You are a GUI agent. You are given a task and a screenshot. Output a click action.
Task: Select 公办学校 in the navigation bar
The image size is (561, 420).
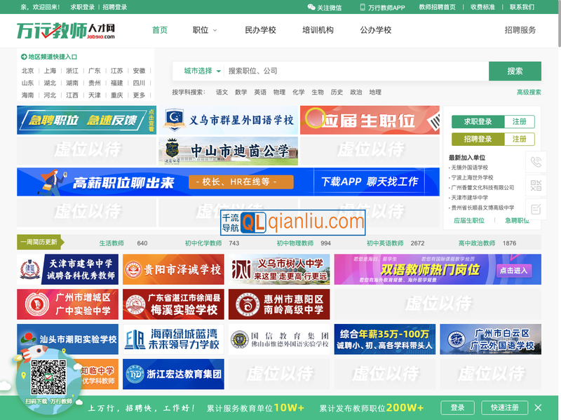(x=376, y=30)
